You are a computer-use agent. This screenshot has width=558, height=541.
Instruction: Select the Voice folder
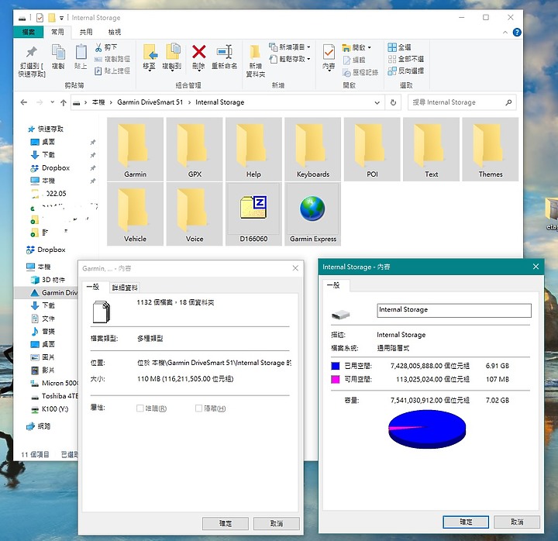[x=195, y=214]
